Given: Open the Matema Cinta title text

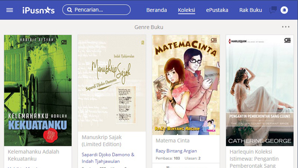Looking at the screenshot, I should [x=173, y=141].
